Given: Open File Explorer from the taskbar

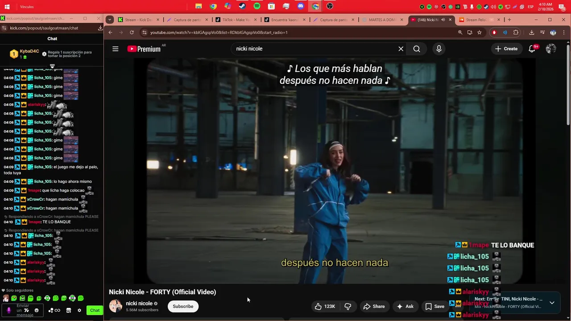Looking at the screenshot, I should click(199, 6).
